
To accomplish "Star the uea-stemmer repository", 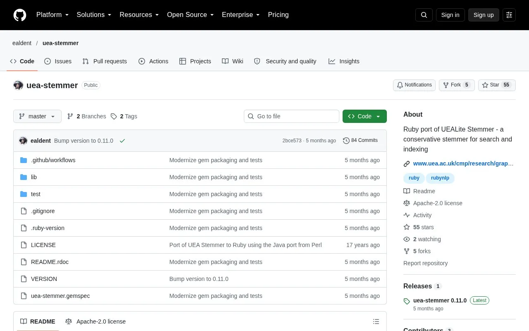I will 497,85.
